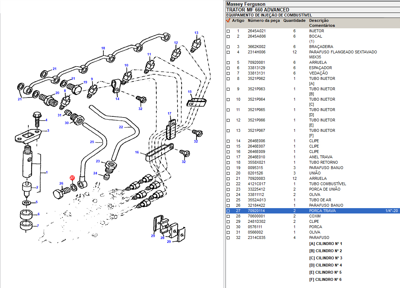400x288 pixels.
Task: Click callout number 12 in the diagram
Action: 176,43
